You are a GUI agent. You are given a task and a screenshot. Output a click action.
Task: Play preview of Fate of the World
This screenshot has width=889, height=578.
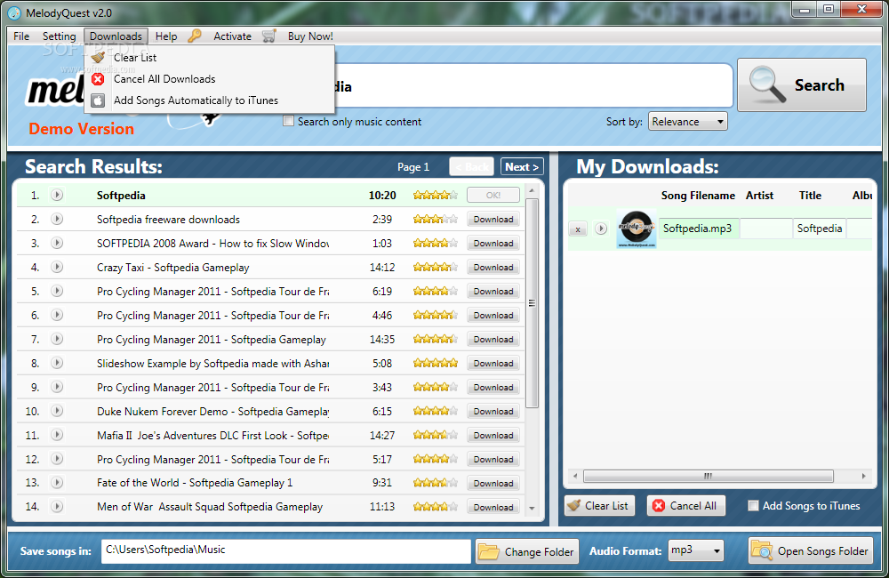[57, 483]
